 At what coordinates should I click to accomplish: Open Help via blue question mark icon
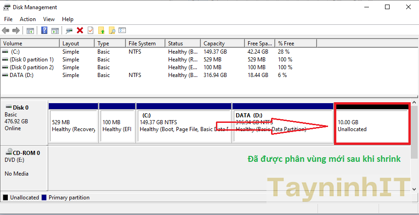45,31
